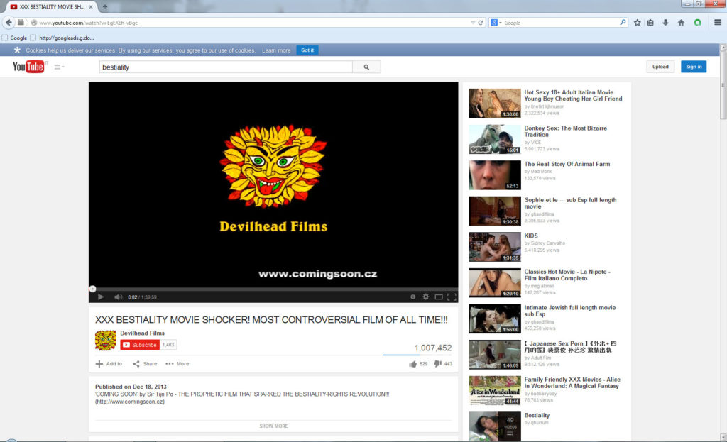Open the Devilhead Films channel name link
This screenshot has height=442, width=727.
click(x=142, y=333)
